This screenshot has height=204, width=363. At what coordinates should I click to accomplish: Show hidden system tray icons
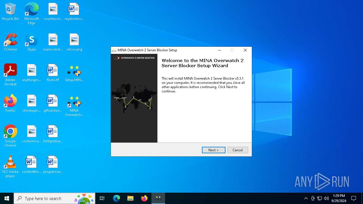point(306,198)
